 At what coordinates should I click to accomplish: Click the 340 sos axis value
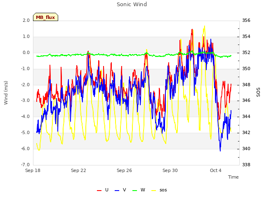click(x=246, y=148)
